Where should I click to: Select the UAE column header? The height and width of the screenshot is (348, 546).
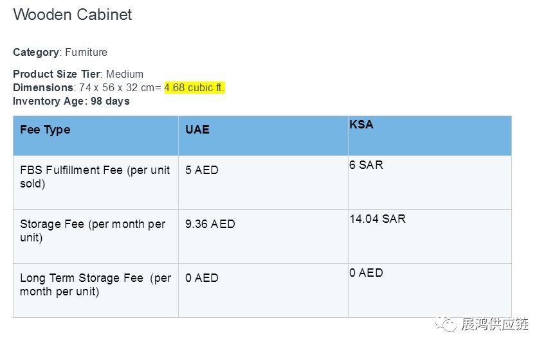(x=197, y=130)
